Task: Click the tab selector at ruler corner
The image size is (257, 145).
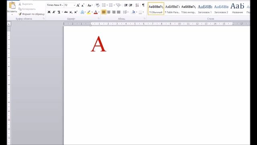Action: tap(9, 24)
